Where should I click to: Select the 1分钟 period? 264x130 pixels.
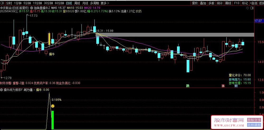click(x=17, y=3)
